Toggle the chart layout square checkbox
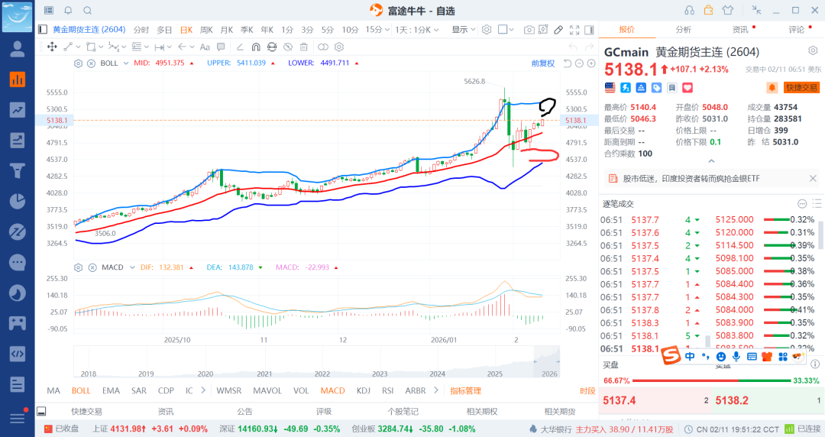 coord(503,30)
